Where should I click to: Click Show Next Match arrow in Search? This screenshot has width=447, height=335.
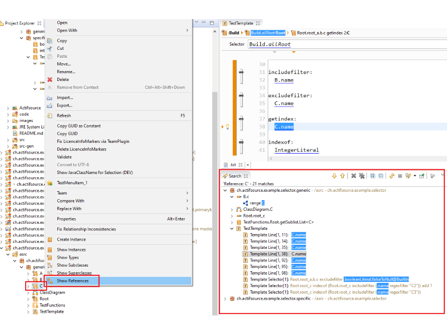coord(334,176)
